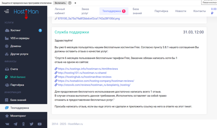Viewport: 217px width, 128px height.
Task: Open the VK social page icon
Action: click(7, 124)
